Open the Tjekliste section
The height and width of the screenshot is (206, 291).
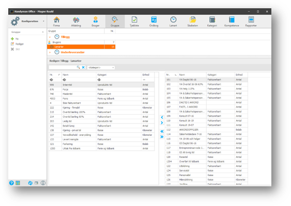point(134,22)
